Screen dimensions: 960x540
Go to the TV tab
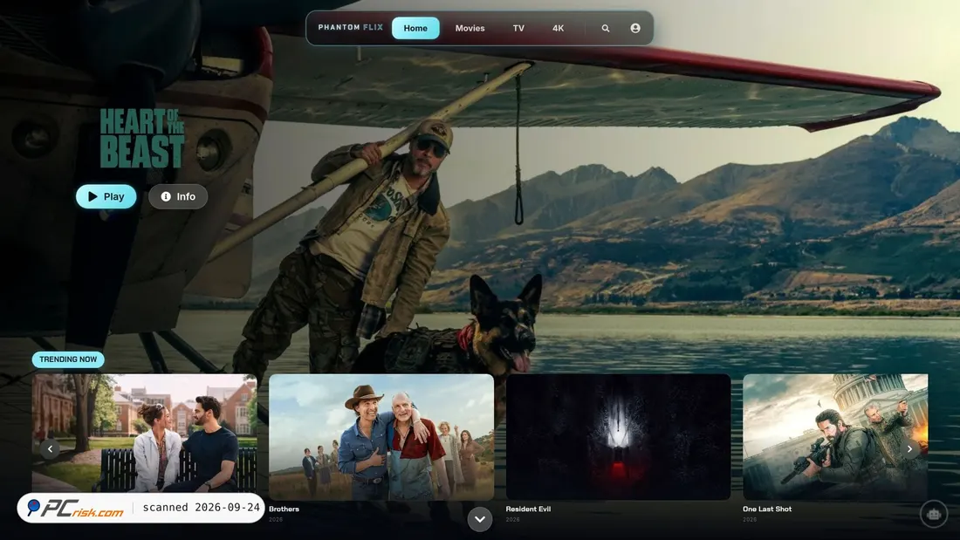[518, 28]
